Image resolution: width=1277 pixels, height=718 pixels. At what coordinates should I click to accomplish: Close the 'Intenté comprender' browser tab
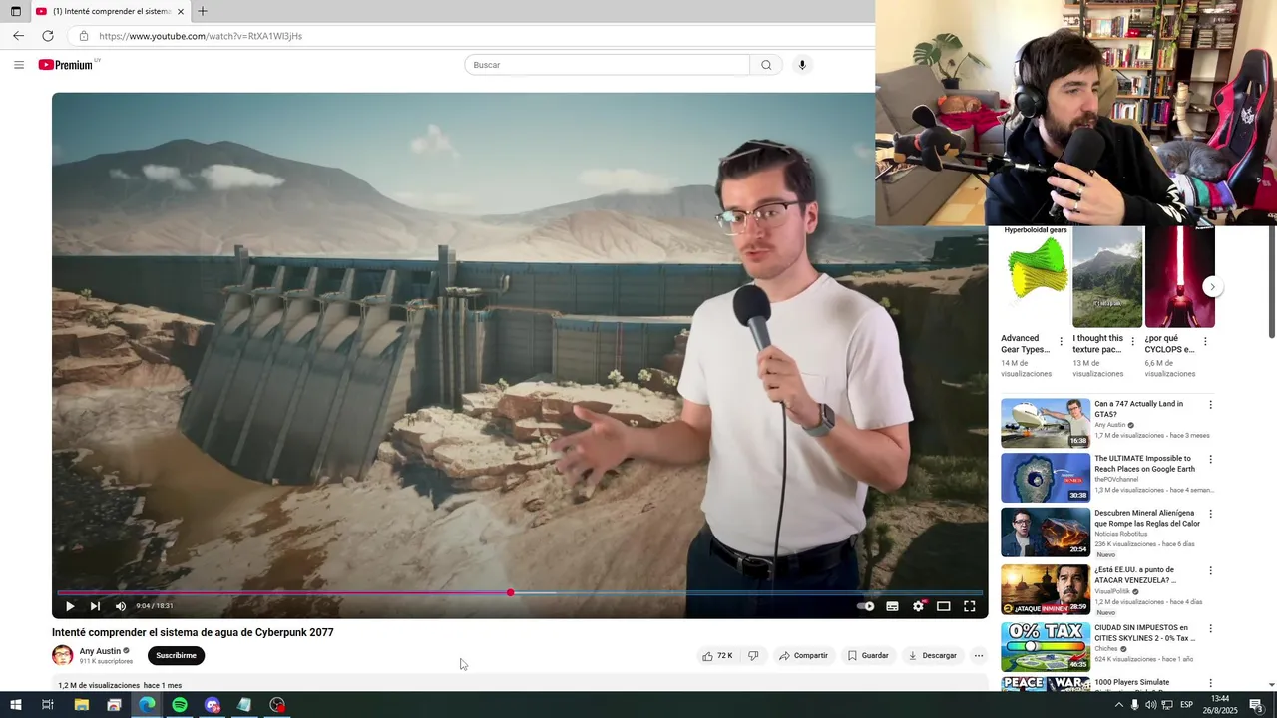[181, 11]
